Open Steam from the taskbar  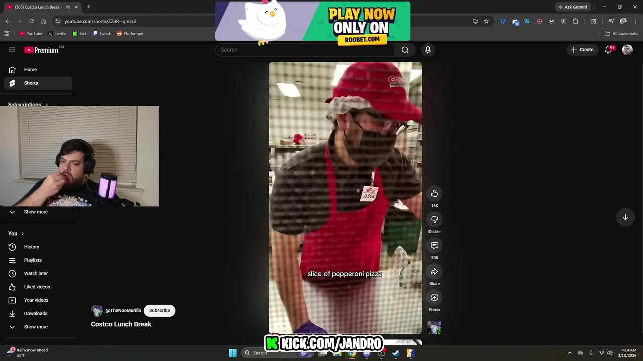click(x=396, y=353)
